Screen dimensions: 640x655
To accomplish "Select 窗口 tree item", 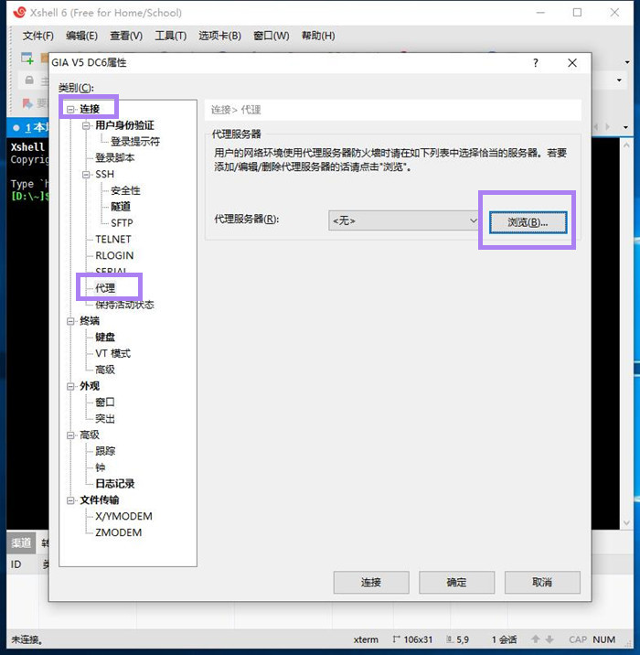I will 105,403.
